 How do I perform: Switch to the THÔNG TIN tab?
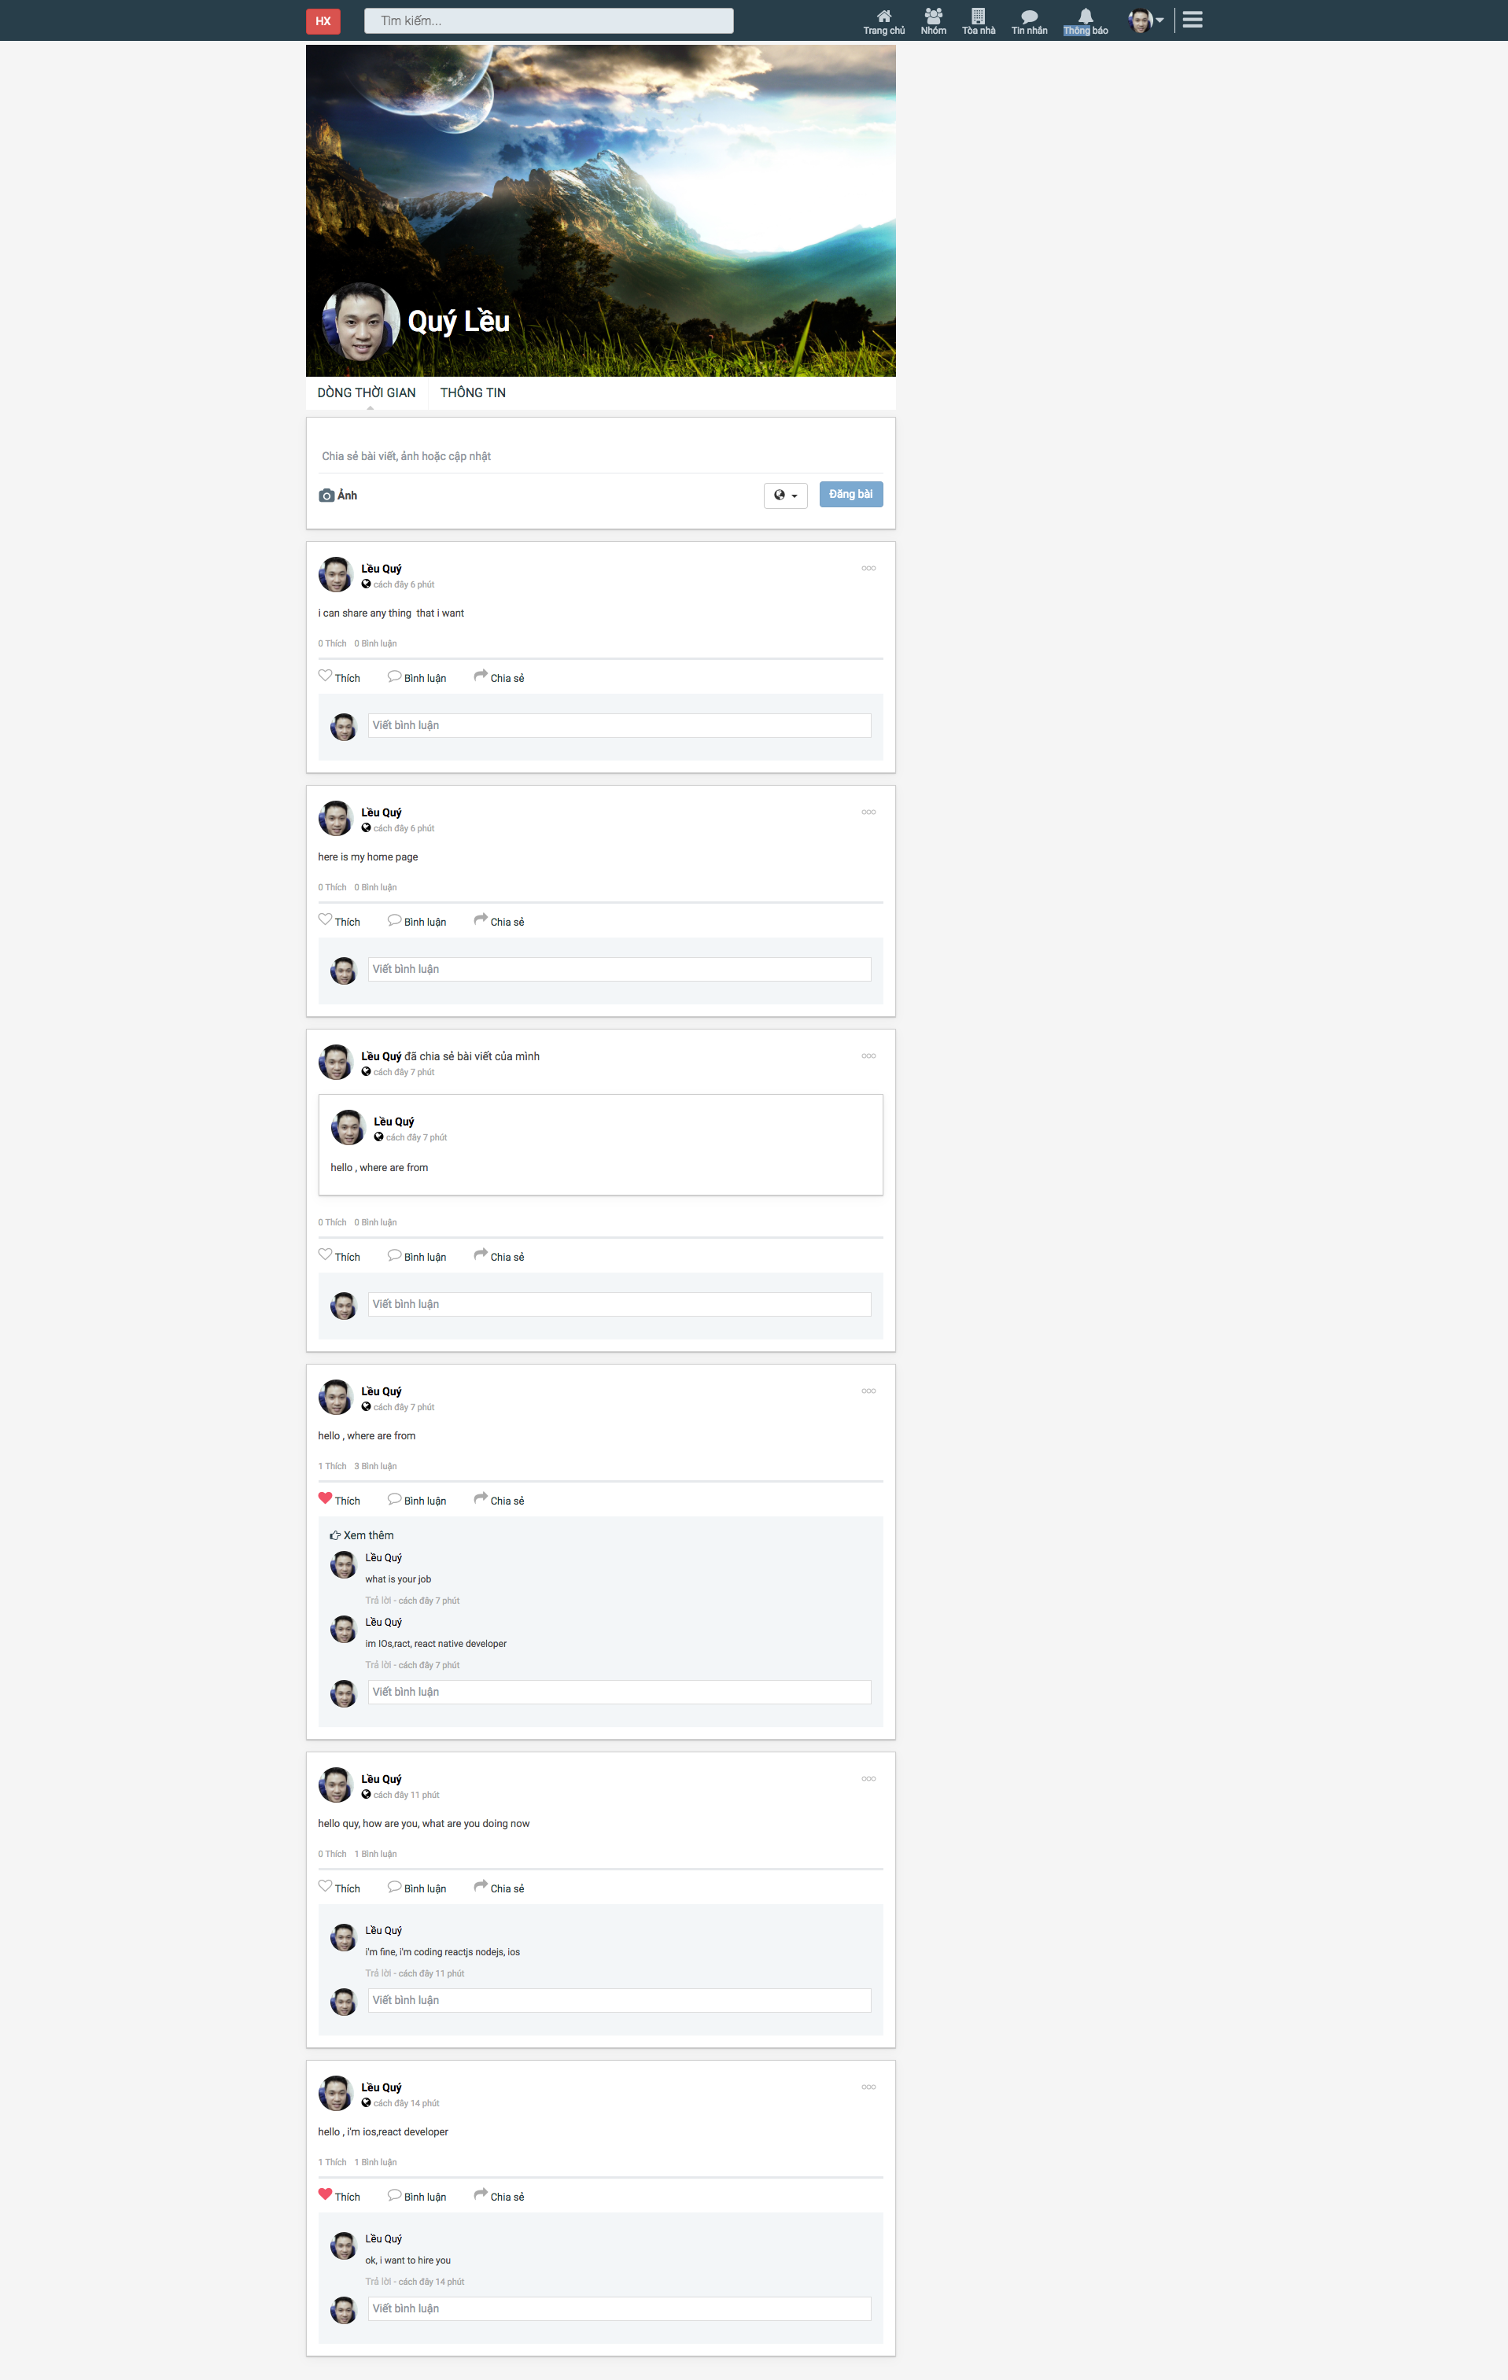tap(473, 392)
